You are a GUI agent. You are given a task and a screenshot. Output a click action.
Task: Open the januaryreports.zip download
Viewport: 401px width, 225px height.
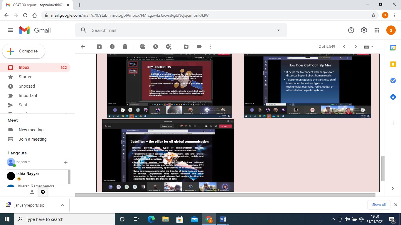[29, 205]
